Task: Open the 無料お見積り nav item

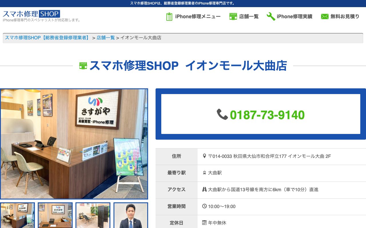Action: [x=345, y=17]
